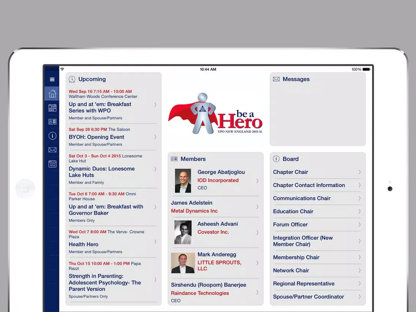The width and height of the screenshot is (416, 312).
Task: Click the Members Only label
Action: pyautogui.click(x=81, y=220)
